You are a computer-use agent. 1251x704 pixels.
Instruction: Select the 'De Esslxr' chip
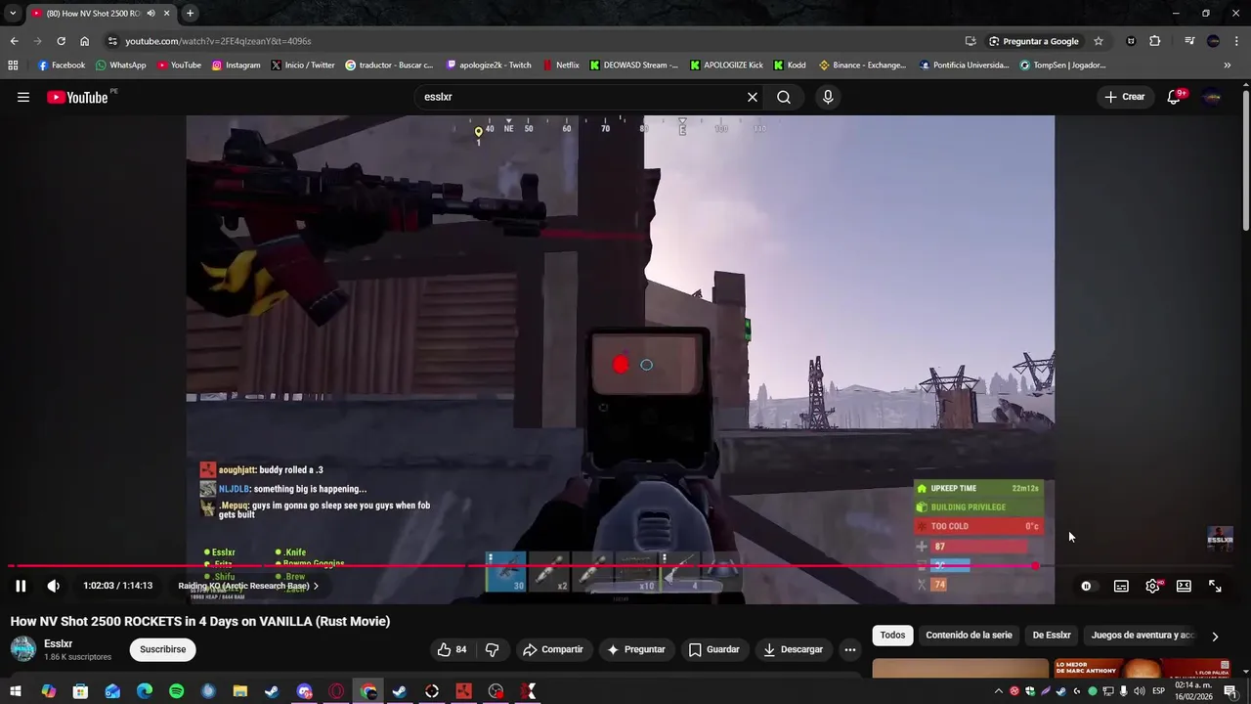tap(1052, 635)
